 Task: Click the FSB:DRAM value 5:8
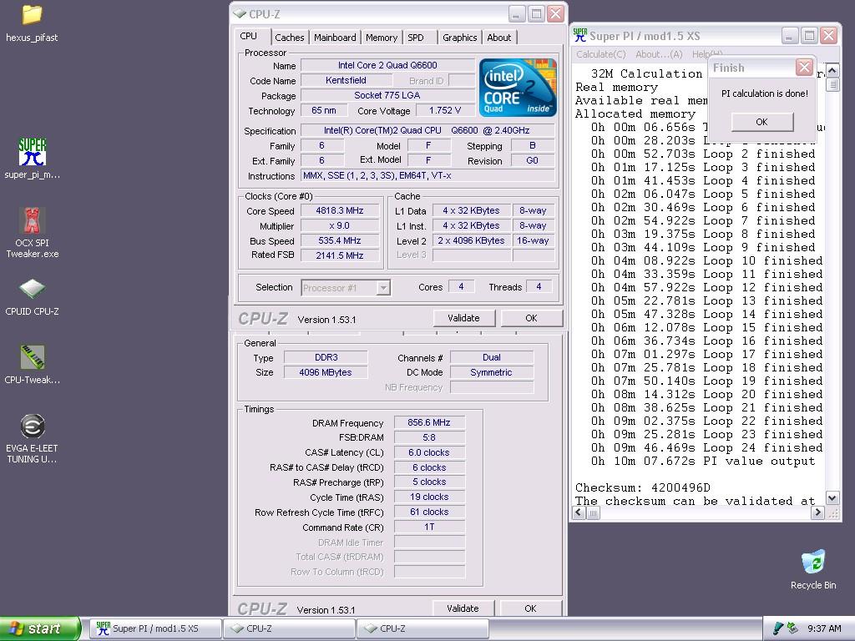click(429, 437)
